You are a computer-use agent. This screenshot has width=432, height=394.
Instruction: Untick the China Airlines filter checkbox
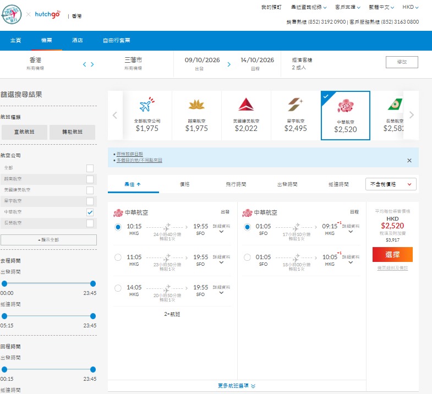click(x=90, y=212)
